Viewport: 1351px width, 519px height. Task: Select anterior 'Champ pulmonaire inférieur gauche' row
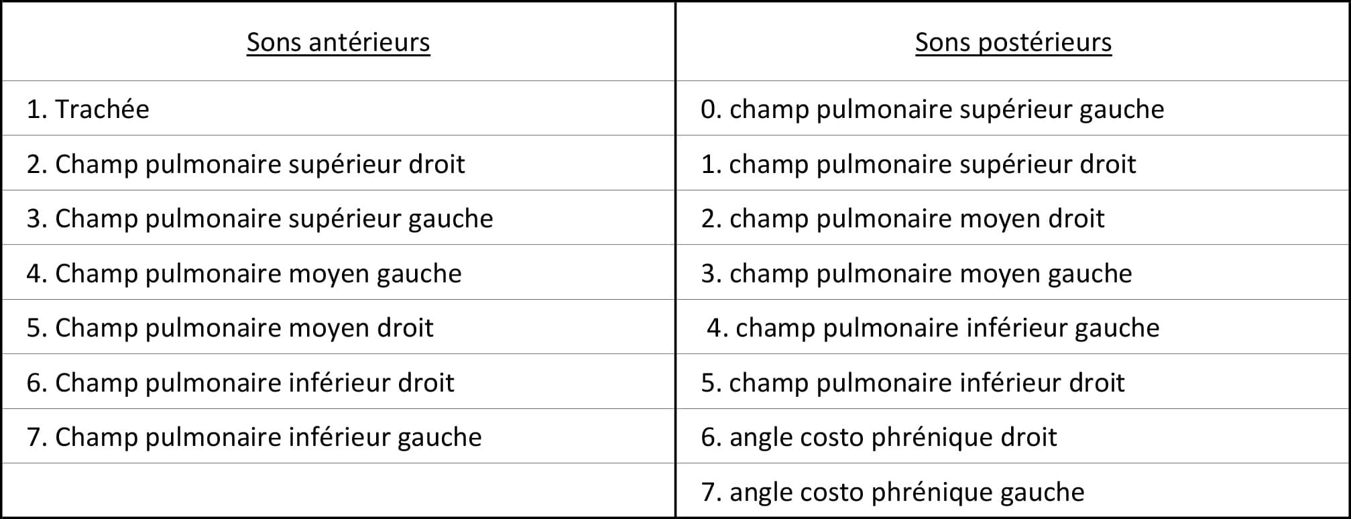point(338,437)
